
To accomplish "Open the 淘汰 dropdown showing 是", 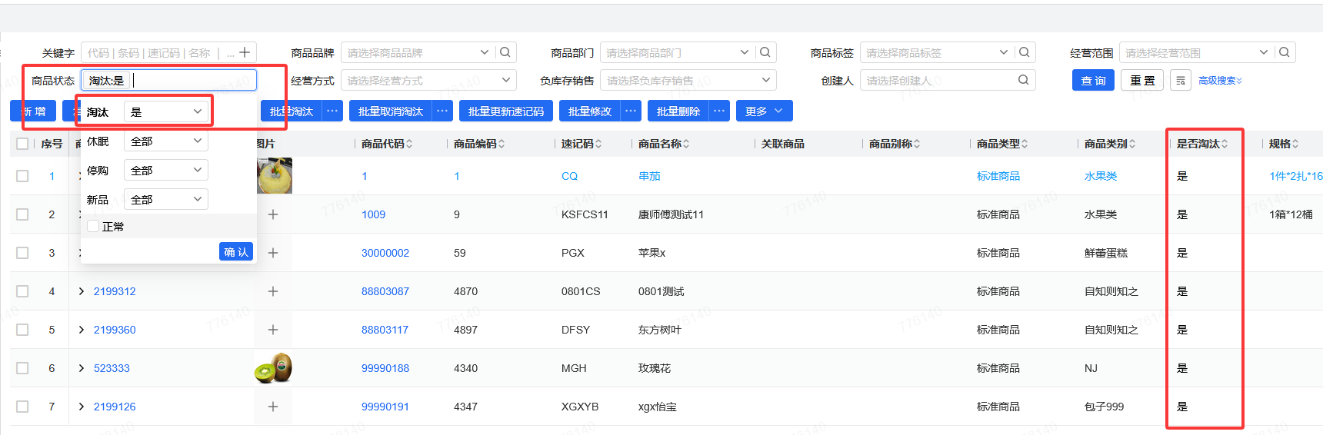I will coord(166,112).
